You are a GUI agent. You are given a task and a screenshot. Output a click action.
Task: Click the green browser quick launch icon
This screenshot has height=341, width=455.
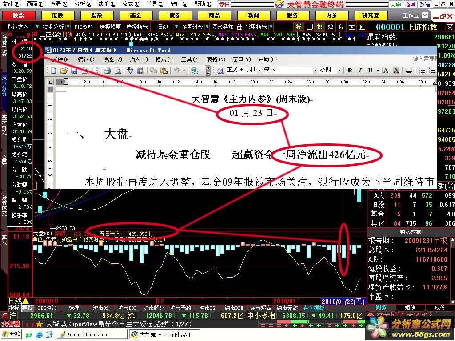(29, 334)
